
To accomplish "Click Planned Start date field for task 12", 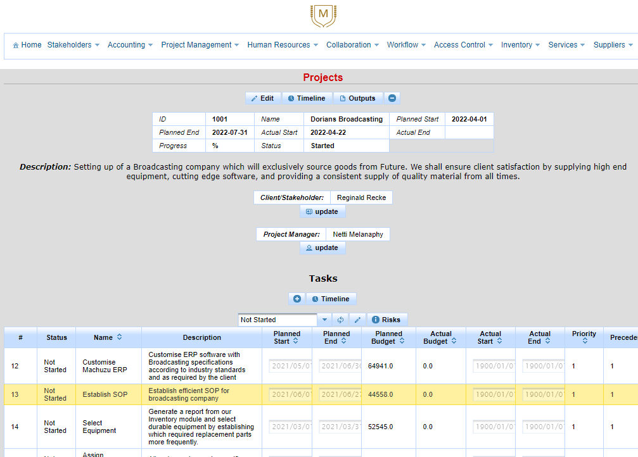I will 290,365.
